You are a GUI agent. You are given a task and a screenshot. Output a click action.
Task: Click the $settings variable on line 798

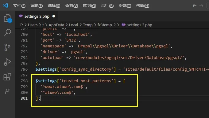coord(46,81)
